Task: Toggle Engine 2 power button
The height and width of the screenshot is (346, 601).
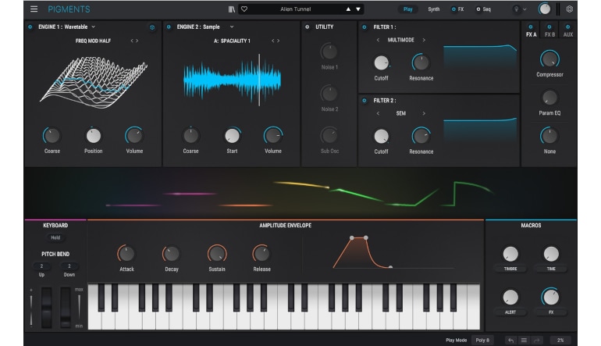Action: pos(169,27)
